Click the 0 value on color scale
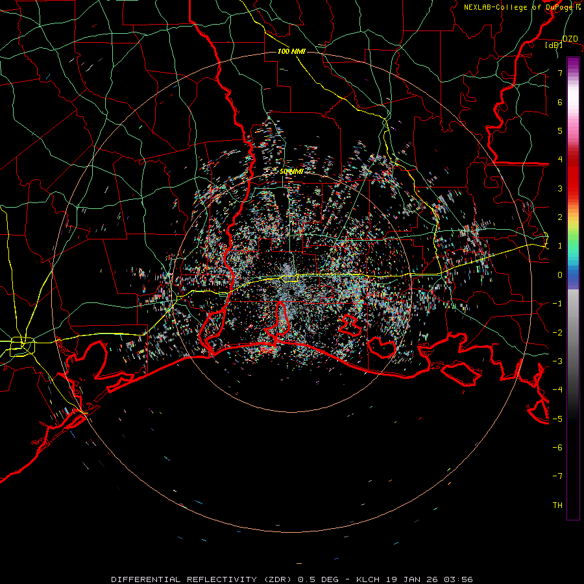584x584 pixels. pyautogui.click(x=560, y=275)
